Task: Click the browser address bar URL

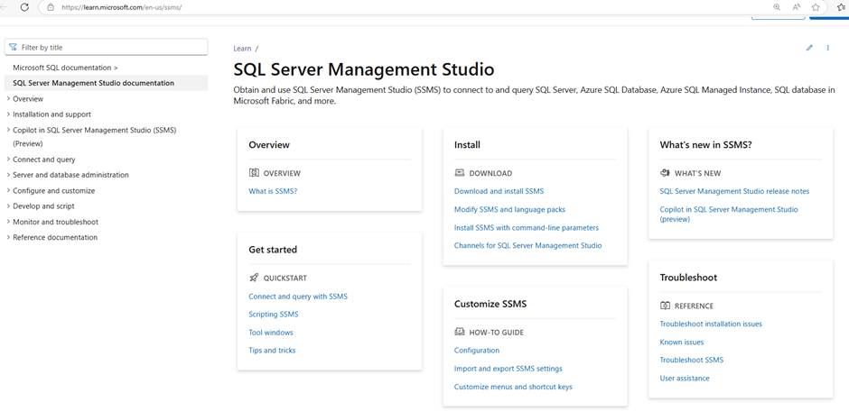Action: (121, 7)
